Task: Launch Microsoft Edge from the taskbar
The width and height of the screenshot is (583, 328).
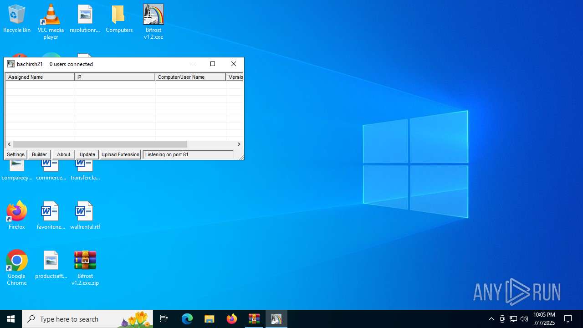Action: [x=187, y=319]
